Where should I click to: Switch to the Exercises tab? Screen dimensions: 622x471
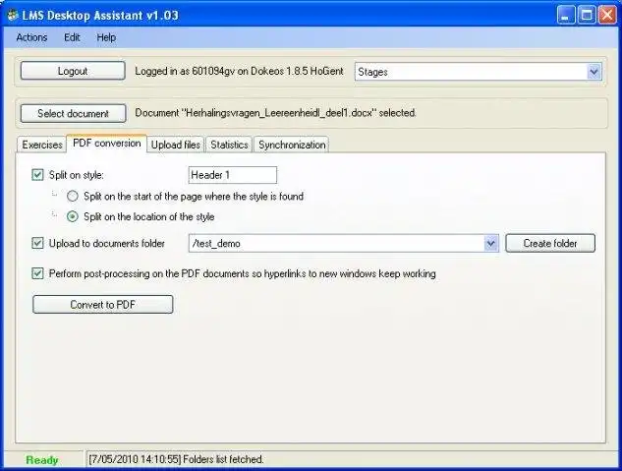(x=42, y=145)
